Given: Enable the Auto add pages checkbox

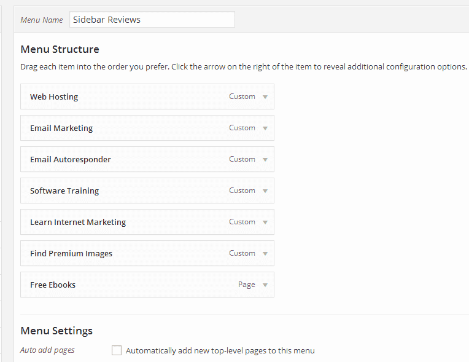Looking at the screenshot, I should pyautogui.click(x=117, y=350).
